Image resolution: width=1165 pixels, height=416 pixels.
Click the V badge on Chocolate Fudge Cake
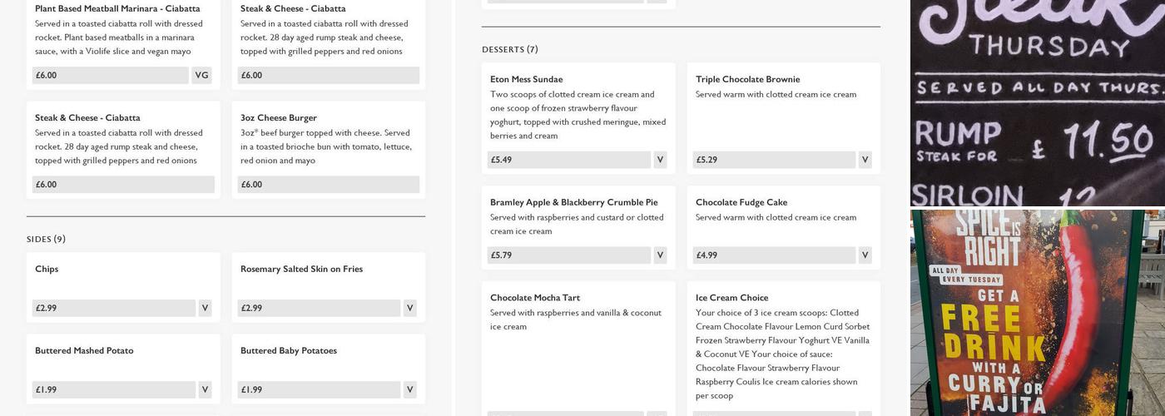[x=865, y=256]
